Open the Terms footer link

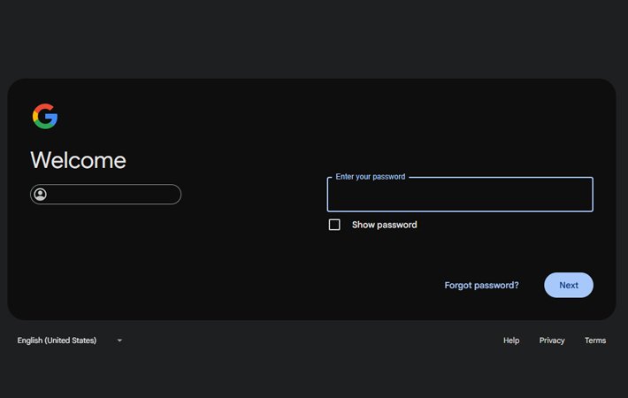point(595,341)
